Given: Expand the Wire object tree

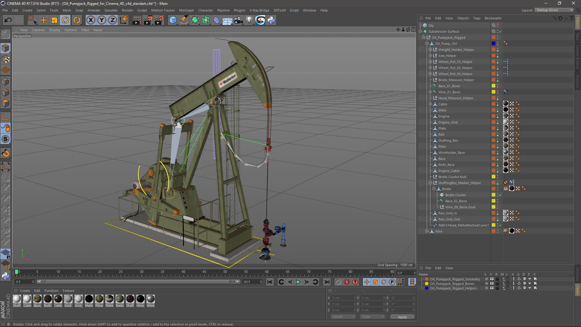Looking at the screenshot, I should coord(427,231).
